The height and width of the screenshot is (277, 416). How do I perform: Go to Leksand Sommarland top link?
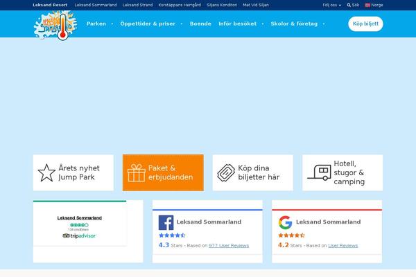coord(96,5)
